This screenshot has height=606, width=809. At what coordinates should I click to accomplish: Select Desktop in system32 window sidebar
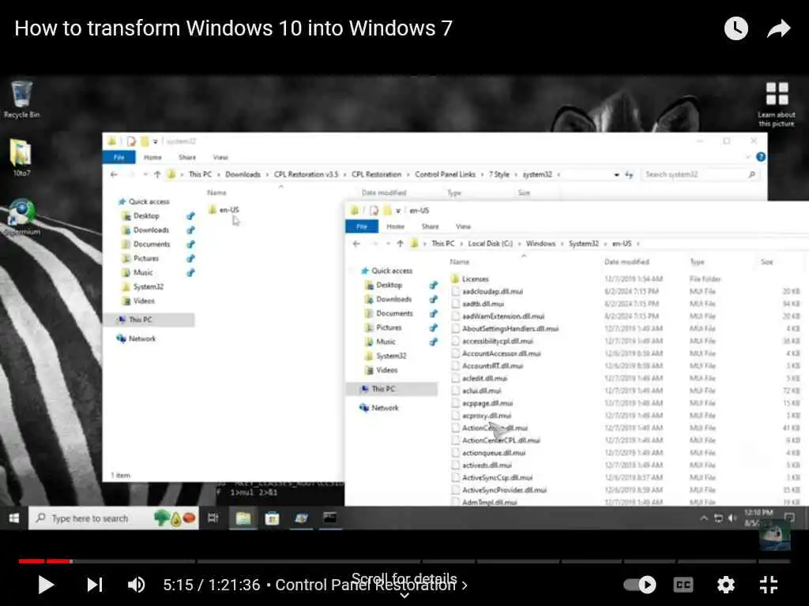[x=146, y=216]
